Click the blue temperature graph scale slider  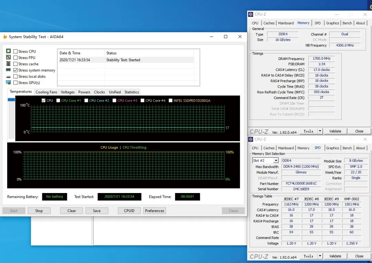pos(11,100)
